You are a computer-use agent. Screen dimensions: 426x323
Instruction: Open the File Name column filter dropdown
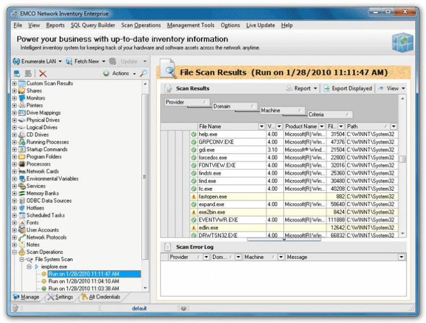click(x=262, y=126)
